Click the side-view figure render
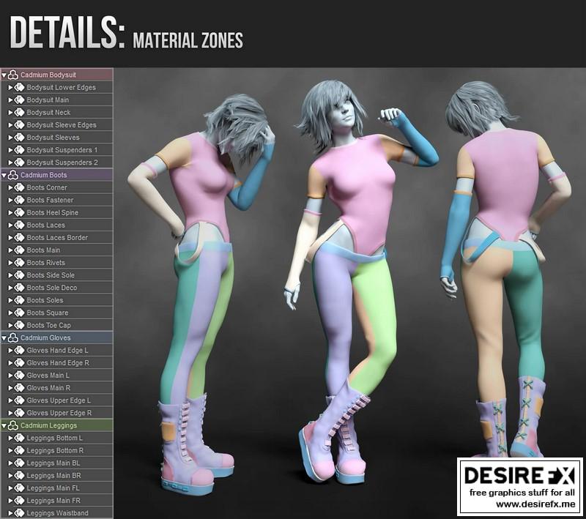Image resolution: width=586 pixels, height=519 pixels. coord(201,294)
